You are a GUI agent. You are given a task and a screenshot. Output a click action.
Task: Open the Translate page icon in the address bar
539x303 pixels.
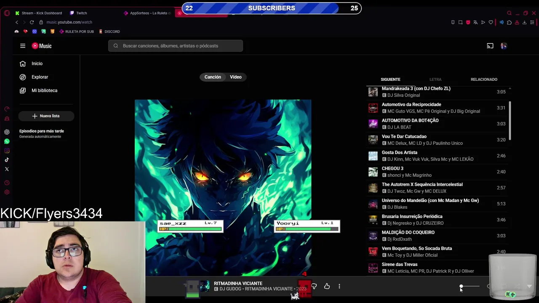coord(475,22)
